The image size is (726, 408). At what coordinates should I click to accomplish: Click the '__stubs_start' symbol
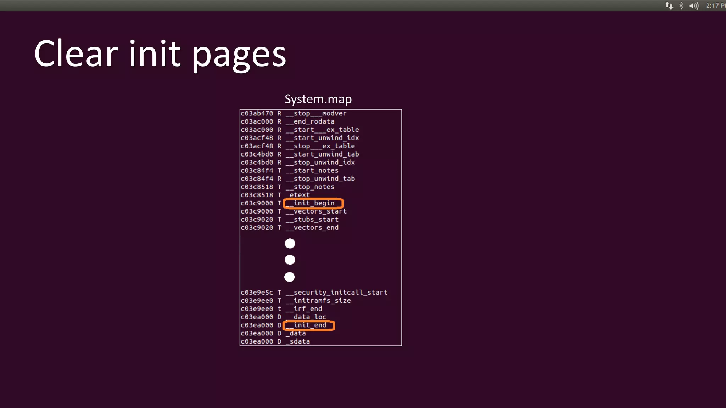(x=312, y=219)
